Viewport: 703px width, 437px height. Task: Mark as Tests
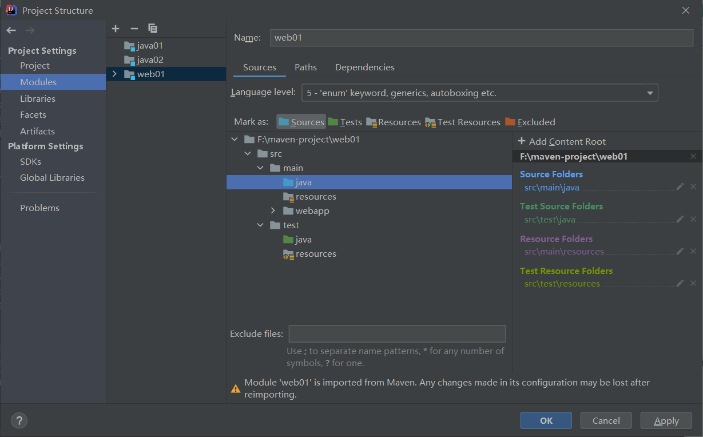pyautogui.click(x=345, y=122)
